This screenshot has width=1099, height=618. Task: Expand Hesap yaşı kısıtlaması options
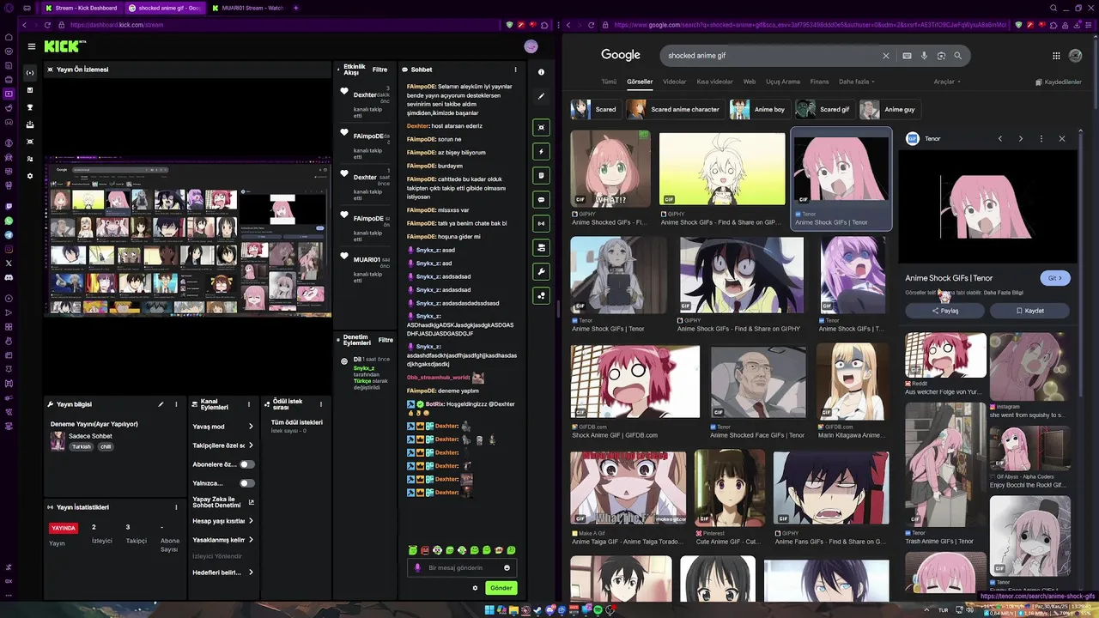tap(251, 521)
